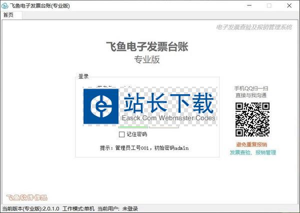300x213 pixels.
Task: Click the 飞鱼软件作品 logo text
Action: (27, 197)
